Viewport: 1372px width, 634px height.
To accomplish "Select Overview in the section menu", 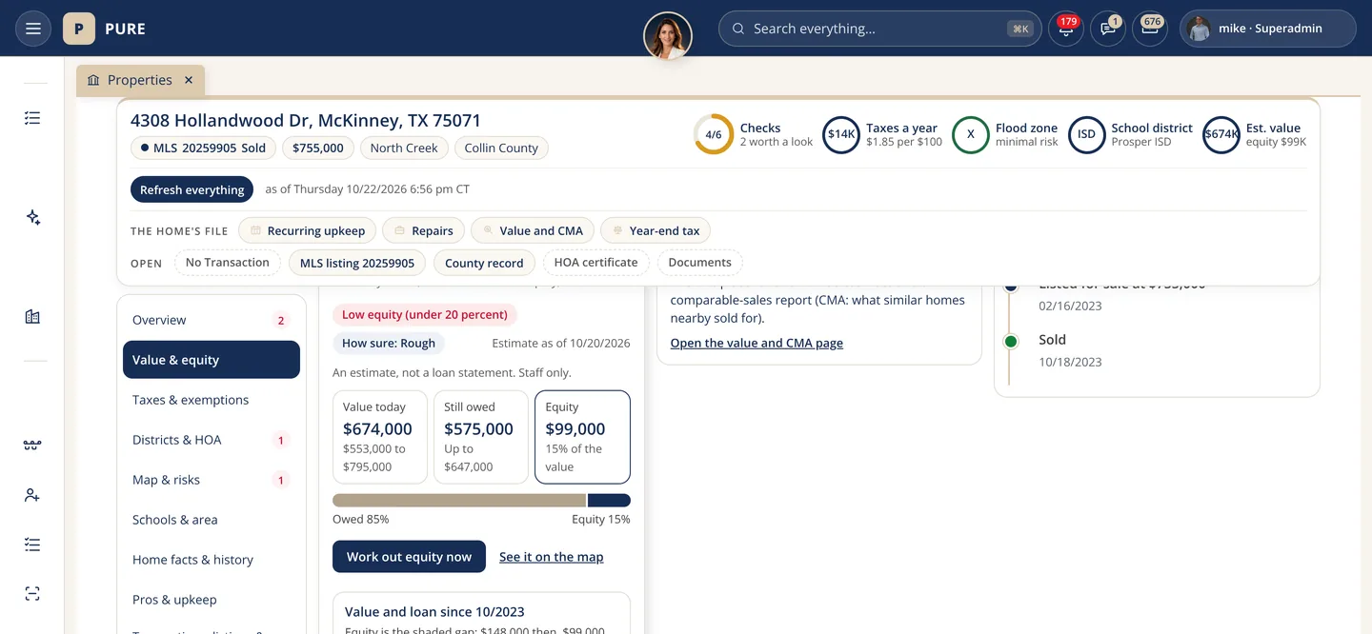I will coord(212,320).
